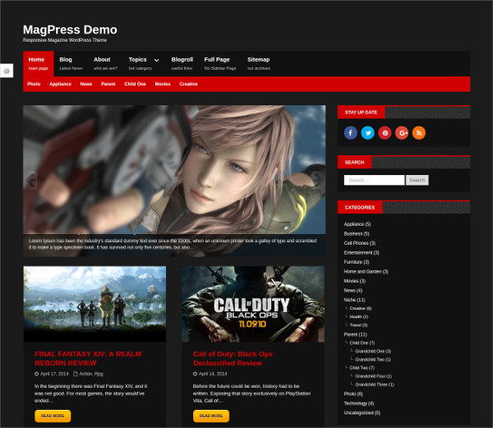Screen dimensions: 493x428
Task: Open the Rpg category link on post
Action: click(99, 374)
